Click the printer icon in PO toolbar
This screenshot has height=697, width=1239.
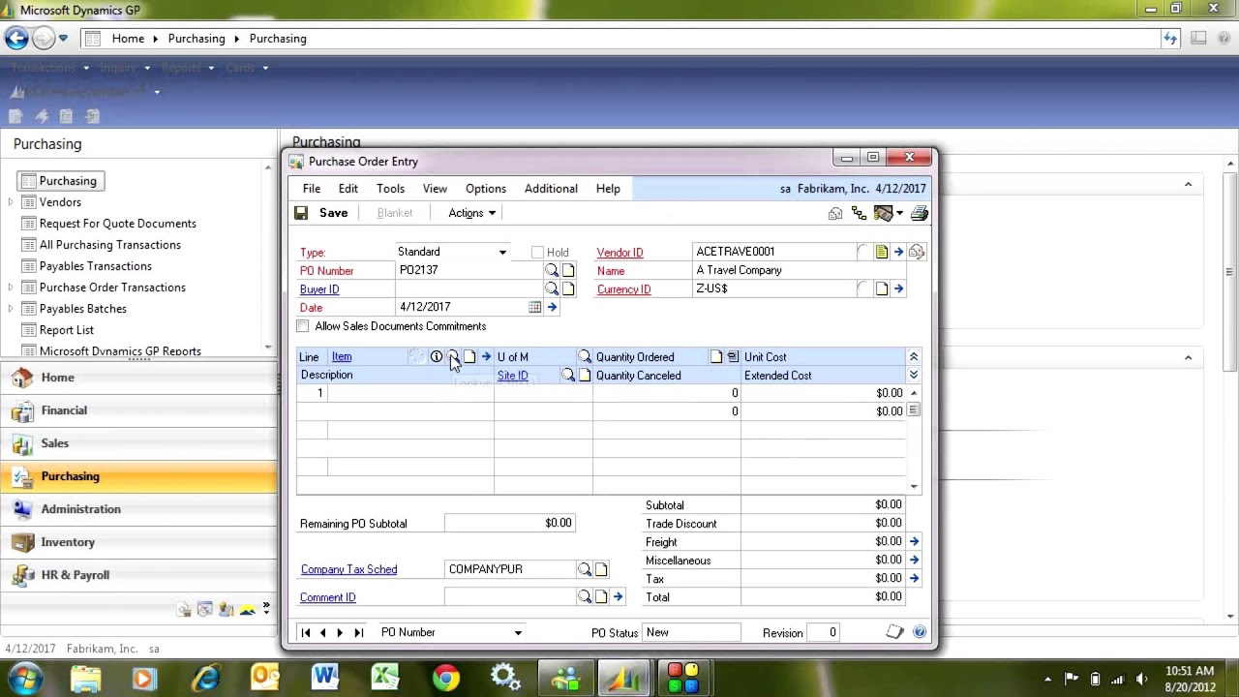(919, 213)
